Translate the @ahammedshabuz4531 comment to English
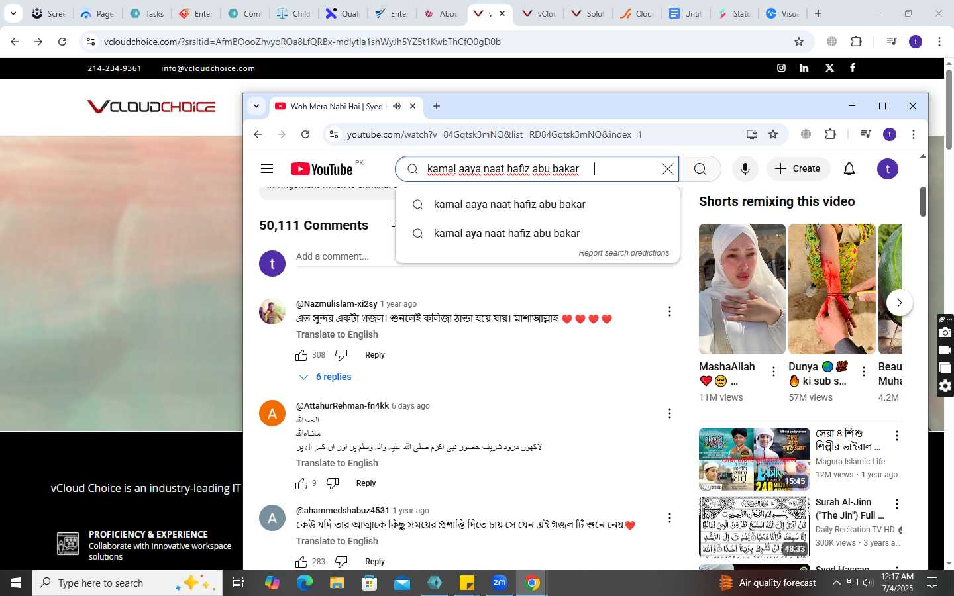 [x=337, y=541]
